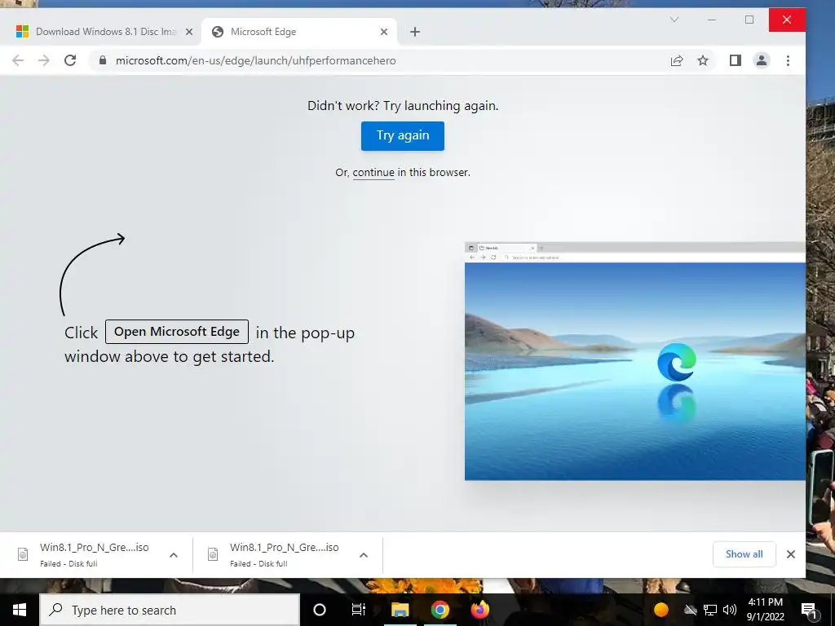Follow the continue in this browser link
The image size is (835, 626).
pos(373,173)
